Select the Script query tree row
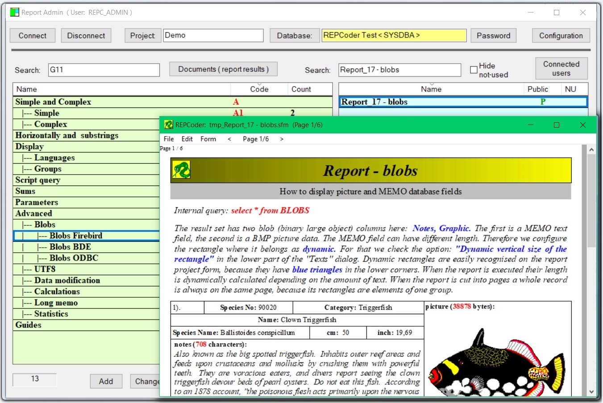The height and width of the screenshot is (403, 603). click(86, 180)
